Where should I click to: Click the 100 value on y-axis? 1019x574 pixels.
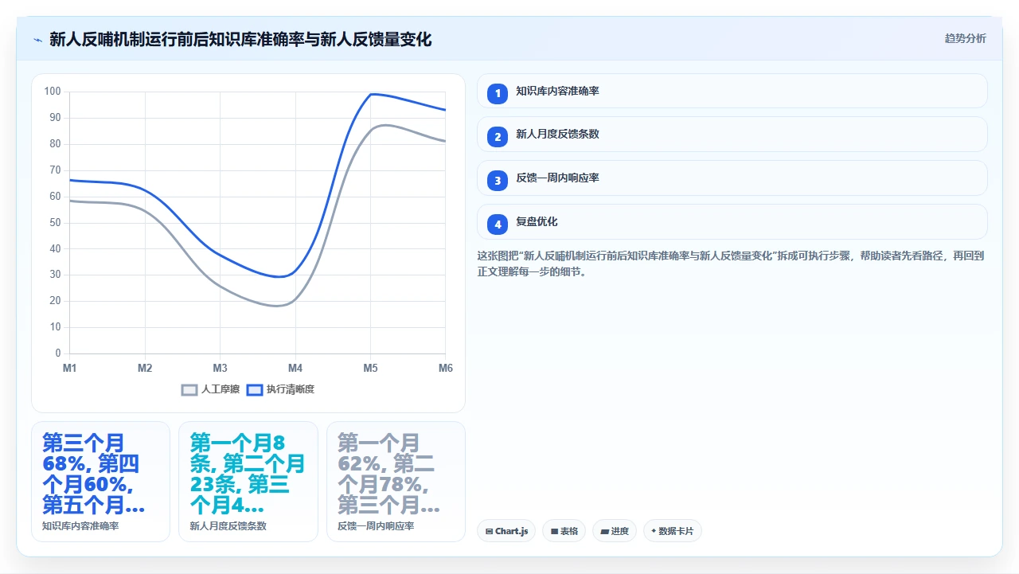point(53,92)
